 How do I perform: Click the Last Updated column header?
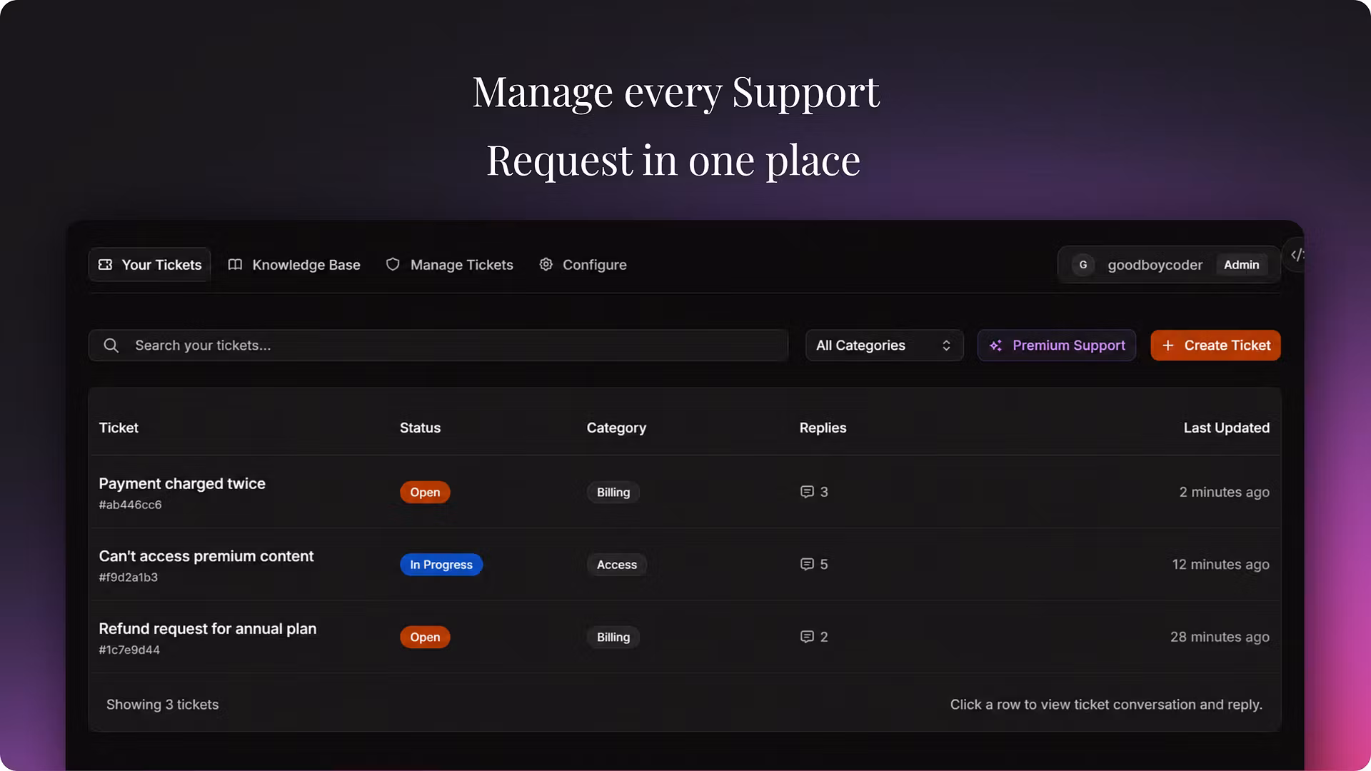click(x=1226, y=428)
